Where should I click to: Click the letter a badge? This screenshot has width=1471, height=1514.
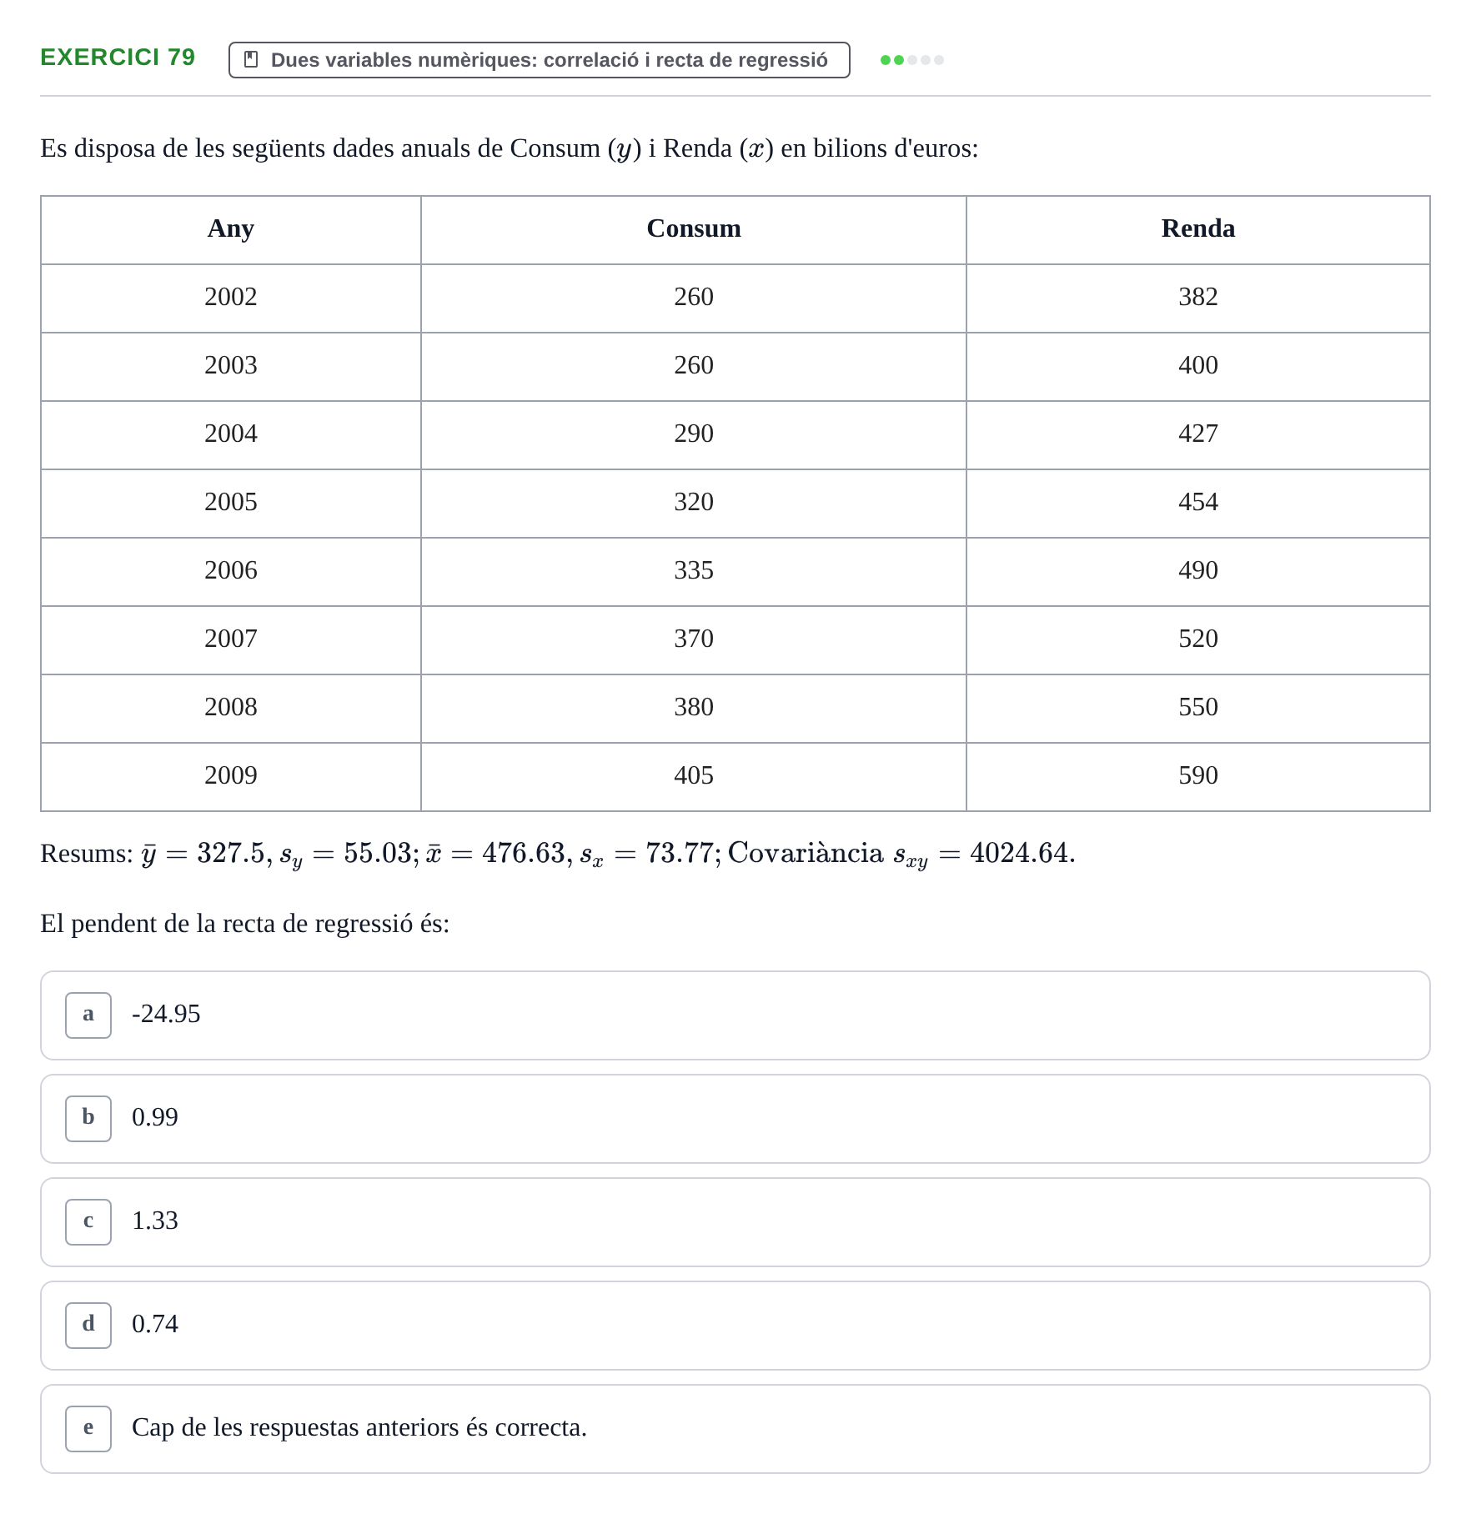click(88, 1015)
